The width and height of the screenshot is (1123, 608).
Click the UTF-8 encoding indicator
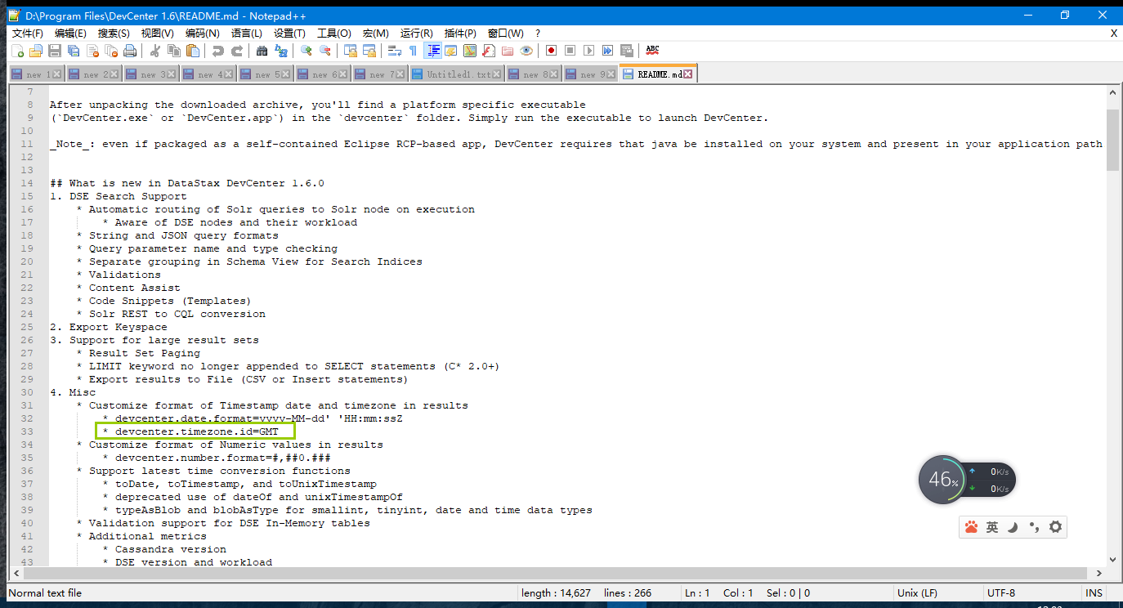click(1001, 592)
